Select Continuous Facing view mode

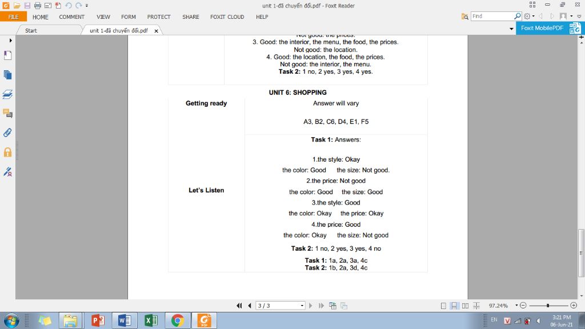476,306
